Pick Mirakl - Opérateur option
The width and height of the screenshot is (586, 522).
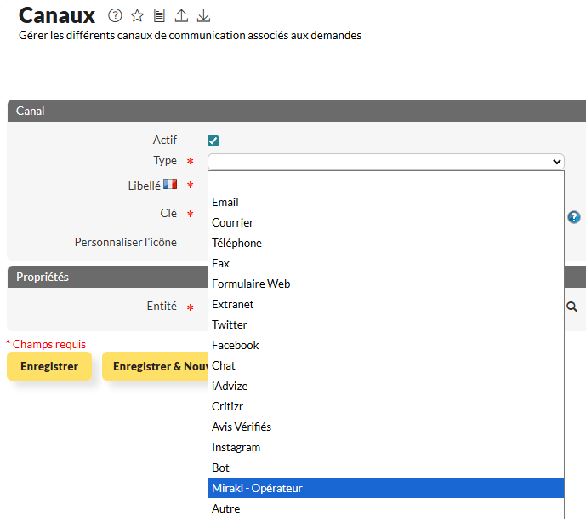257,488
